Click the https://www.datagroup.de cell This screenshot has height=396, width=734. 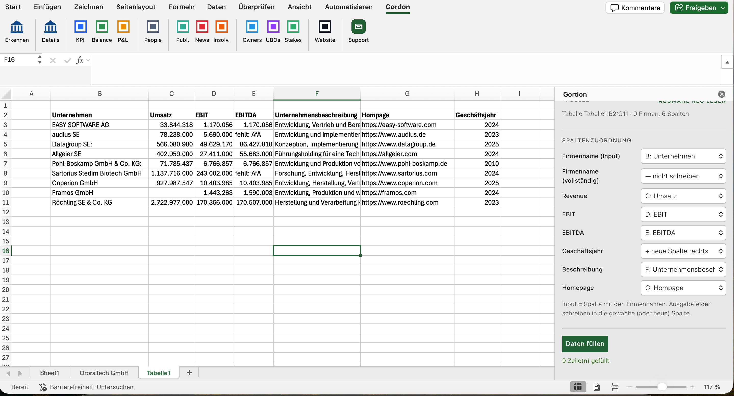click(407, 144)
